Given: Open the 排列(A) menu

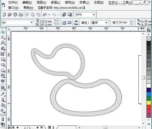Looking at the screenshot, I should pyautogui.click(x=70, y=3).
